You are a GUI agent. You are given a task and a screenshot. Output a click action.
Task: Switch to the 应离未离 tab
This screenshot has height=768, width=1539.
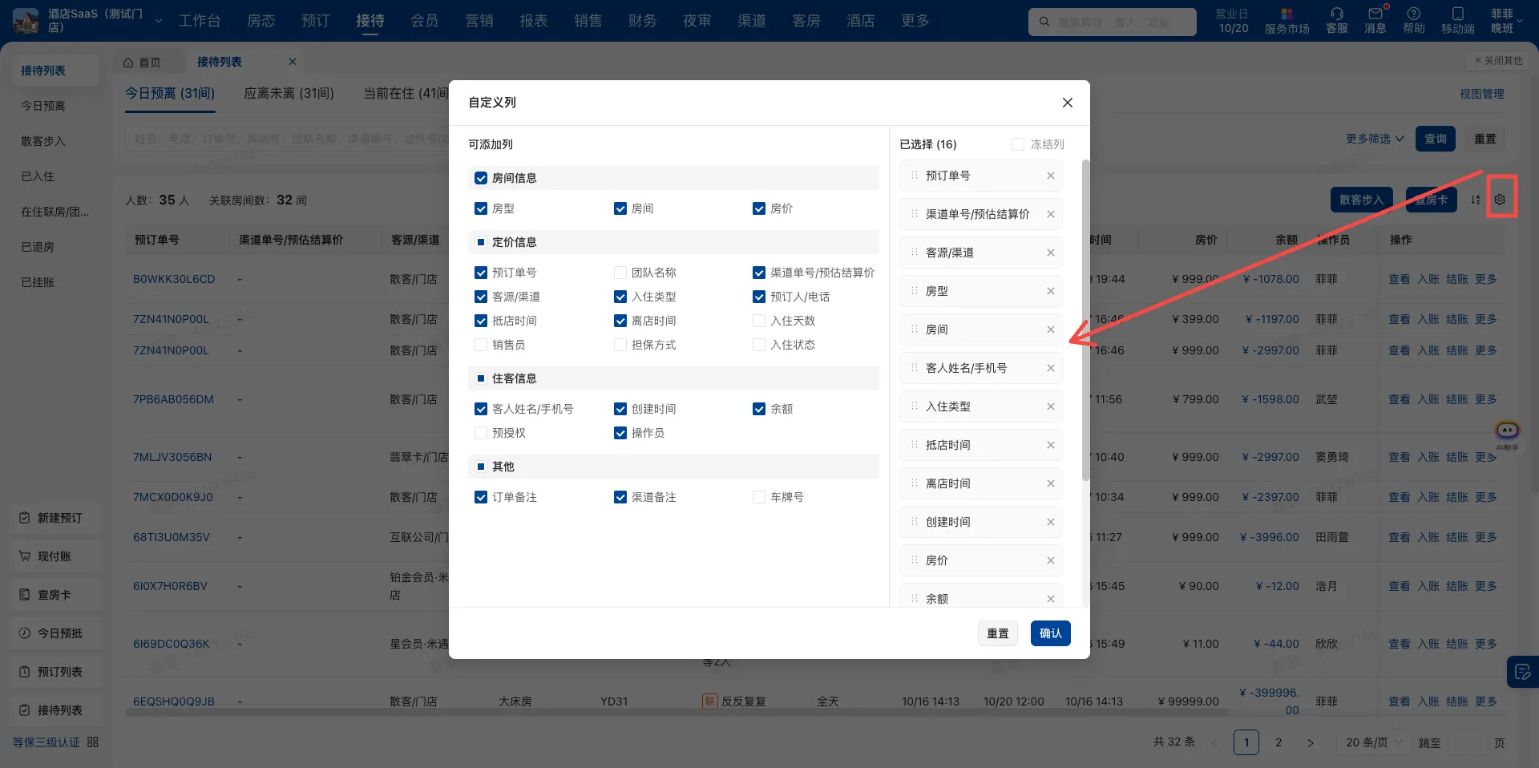pos(289,93)
